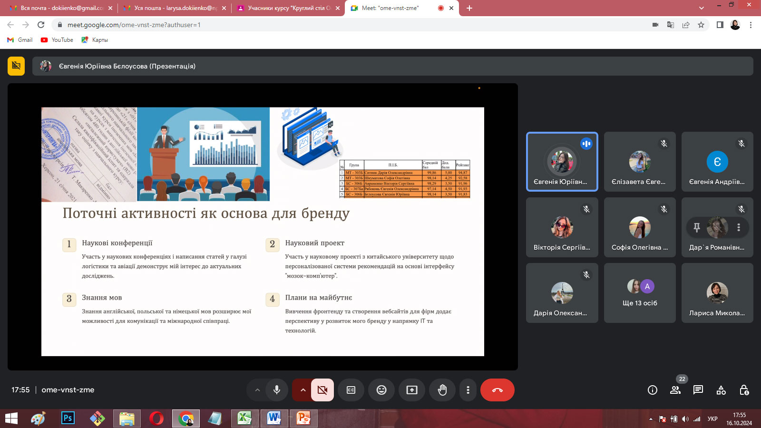Show the participants list

tap(675, 390)
